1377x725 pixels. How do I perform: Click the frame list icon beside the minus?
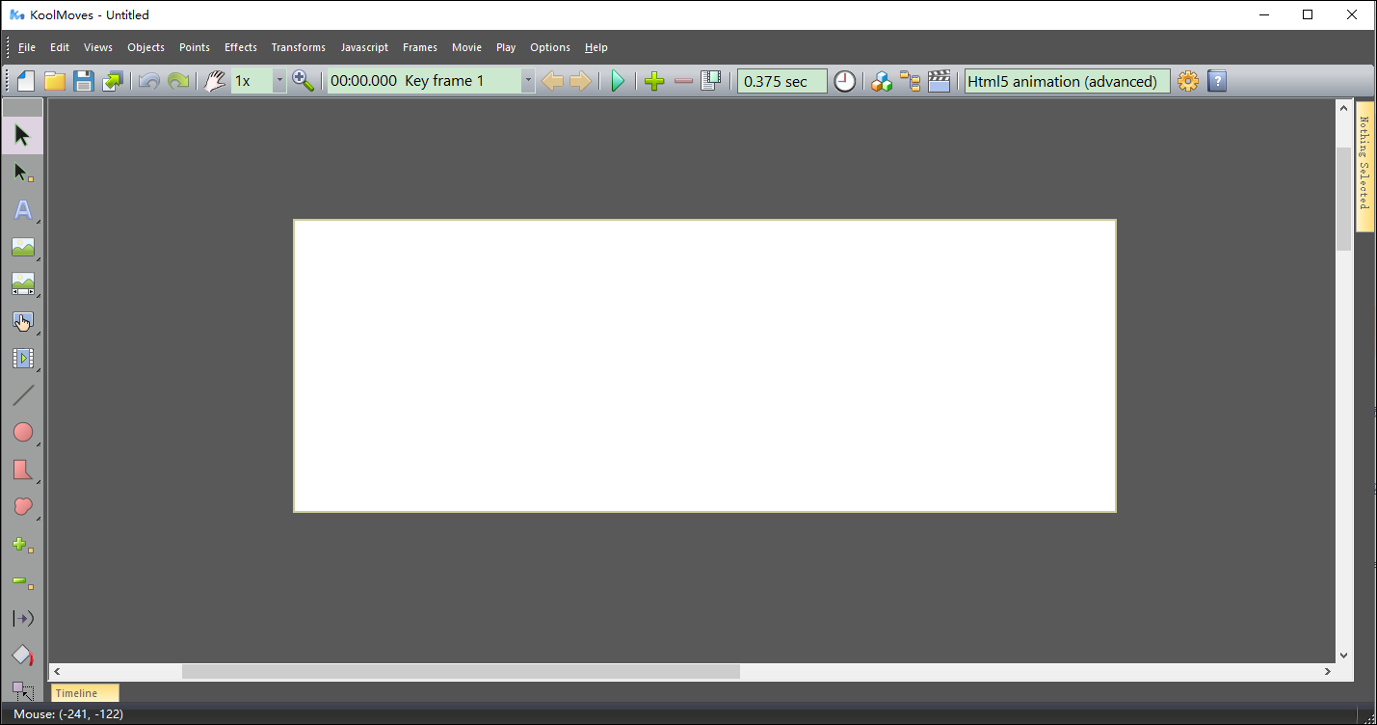(x=711, y=81)
